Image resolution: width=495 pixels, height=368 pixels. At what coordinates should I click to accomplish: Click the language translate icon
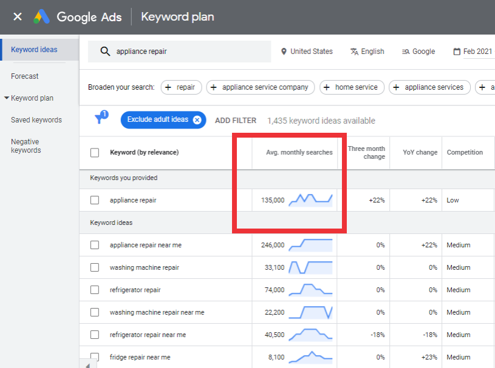click(x=354, y=52)
